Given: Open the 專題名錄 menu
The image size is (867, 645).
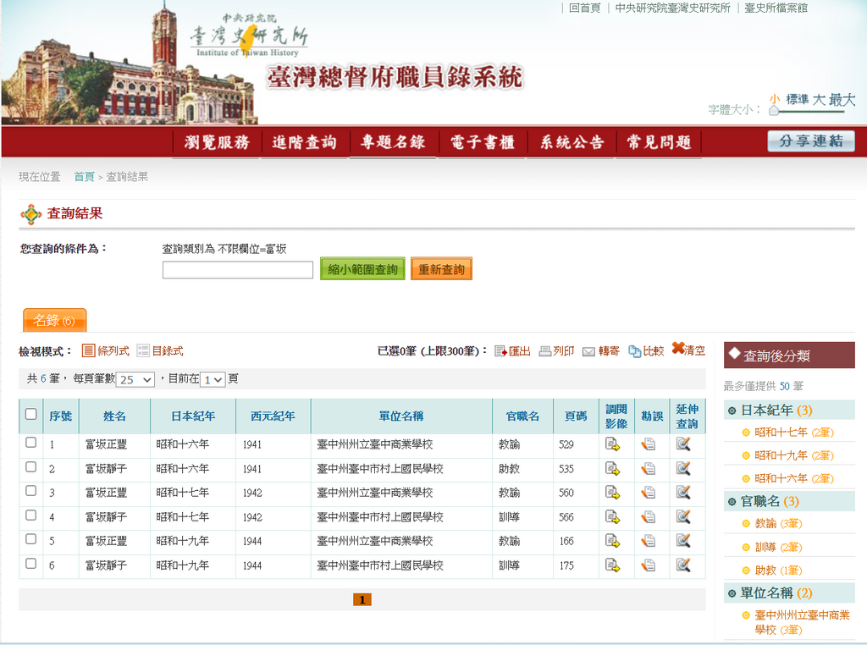Looking at the screenshot, I should (x=393, y=142).
